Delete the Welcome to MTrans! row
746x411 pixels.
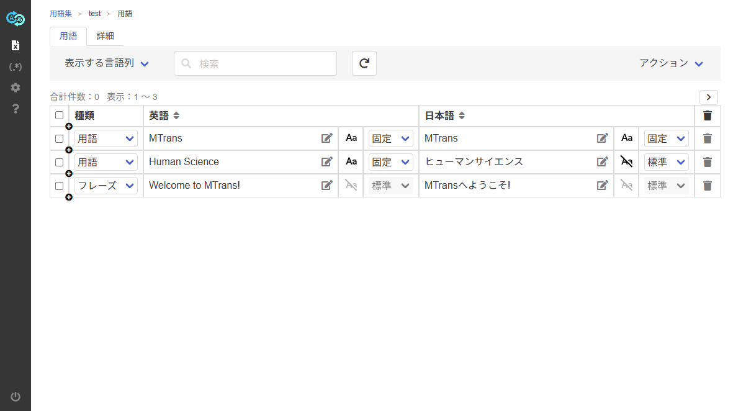[707, 186]
